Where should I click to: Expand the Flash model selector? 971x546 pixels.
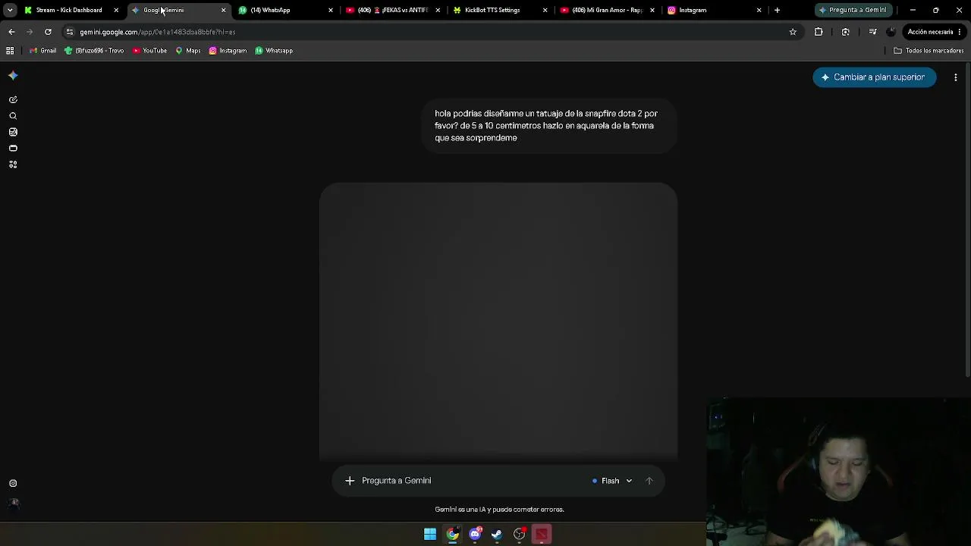click(611, 481)
